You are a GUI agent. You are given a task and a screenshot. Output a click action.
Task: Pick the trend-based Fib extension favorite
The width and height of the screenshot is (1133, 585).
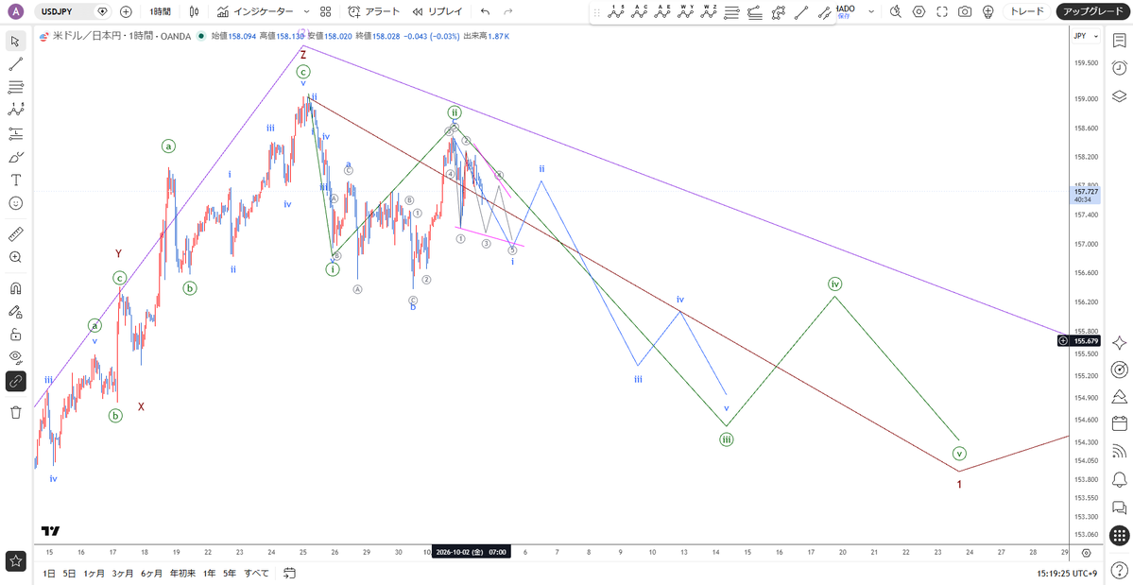[x=755, y=11]
